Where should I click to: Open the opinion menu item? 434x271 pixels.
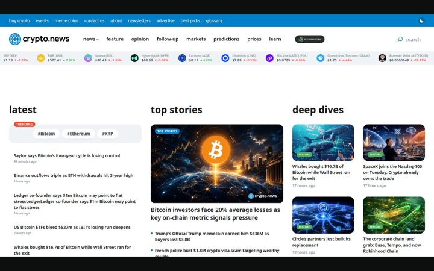[140, 39]
